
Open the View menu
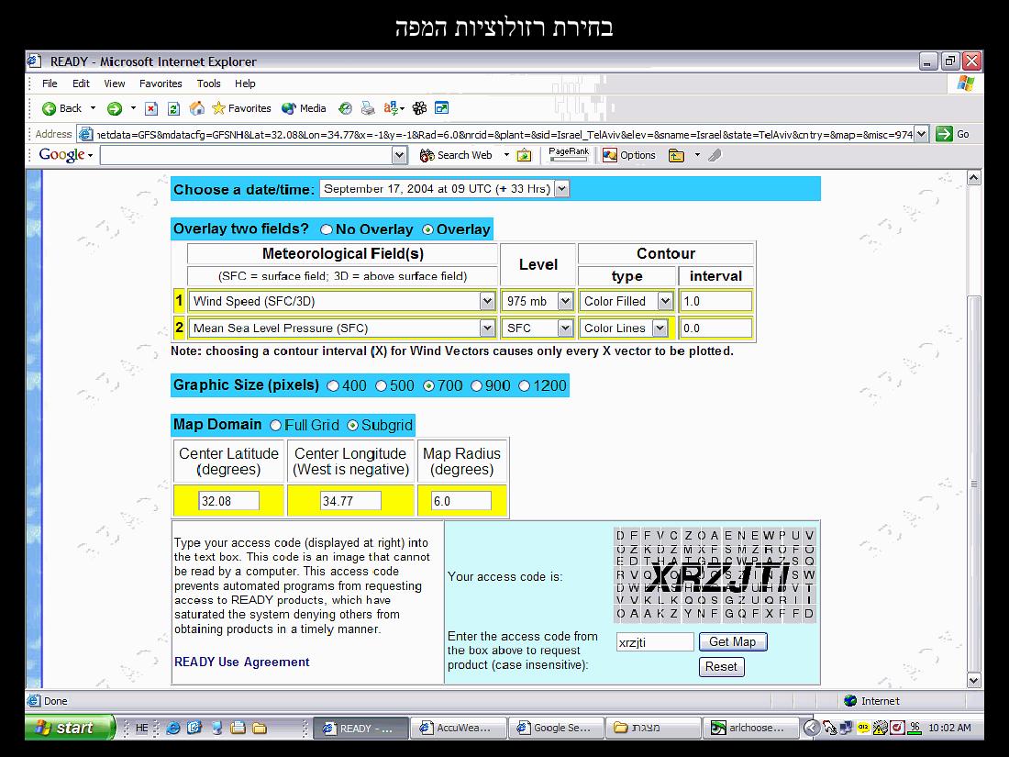tap(115, 83)
